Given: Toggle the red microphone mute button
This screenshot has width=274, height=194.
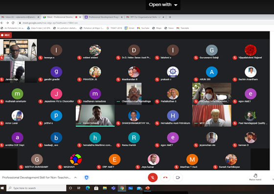Looking at the screenshot, I should point(153,177).
